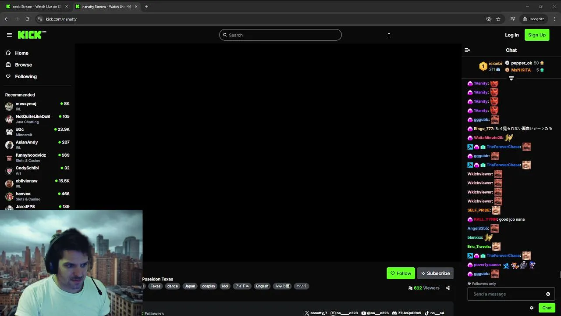Click the 612 Viewers count
Image resolution: width=561 pixels, height=316 pixels.
point(423,288)
